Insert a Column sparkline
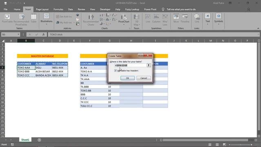 pyautogui.click(x=156, y=18)
